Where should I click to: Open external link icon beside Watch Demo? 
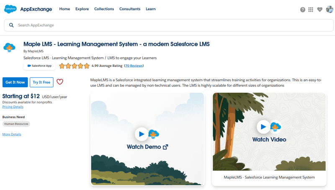click(165, 147)
